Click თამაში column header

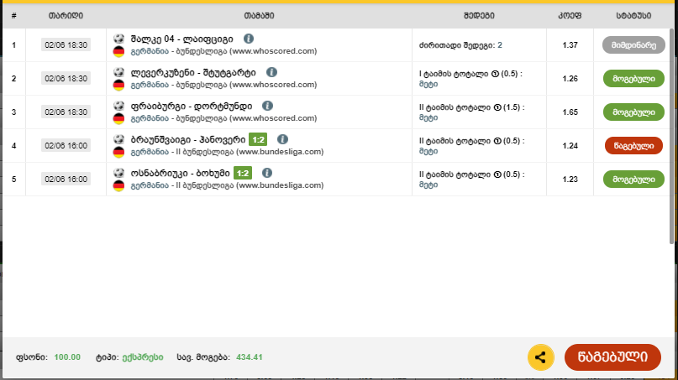click(x=259, y=16)
